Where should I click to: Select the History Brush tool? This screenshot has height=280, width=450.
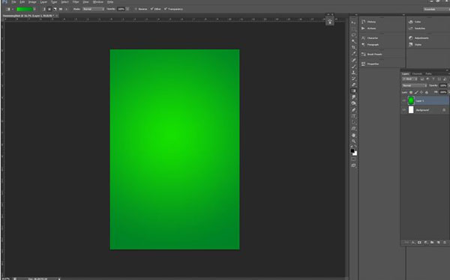(x=353, y=79)
